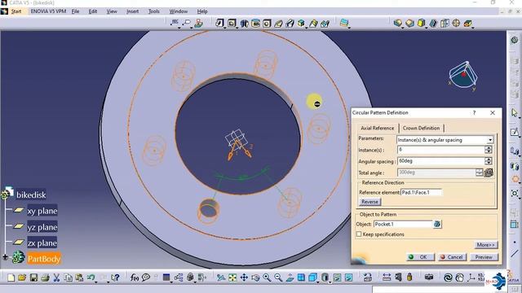Open the ENOVIA V5 VPM menu
Screen dimensions: 522x293
[48, 11]
